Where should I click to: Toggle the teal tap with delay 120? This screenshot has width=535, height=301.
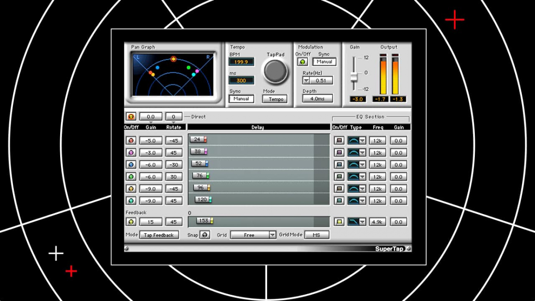pyautogui.click(x=131, y=201)
